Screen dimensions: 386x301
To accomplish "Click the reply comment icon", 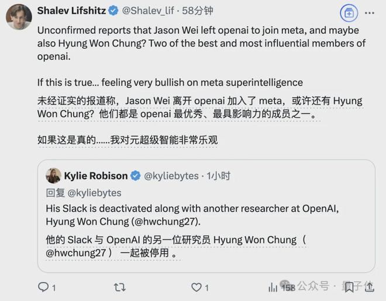I will coord(43,287).
